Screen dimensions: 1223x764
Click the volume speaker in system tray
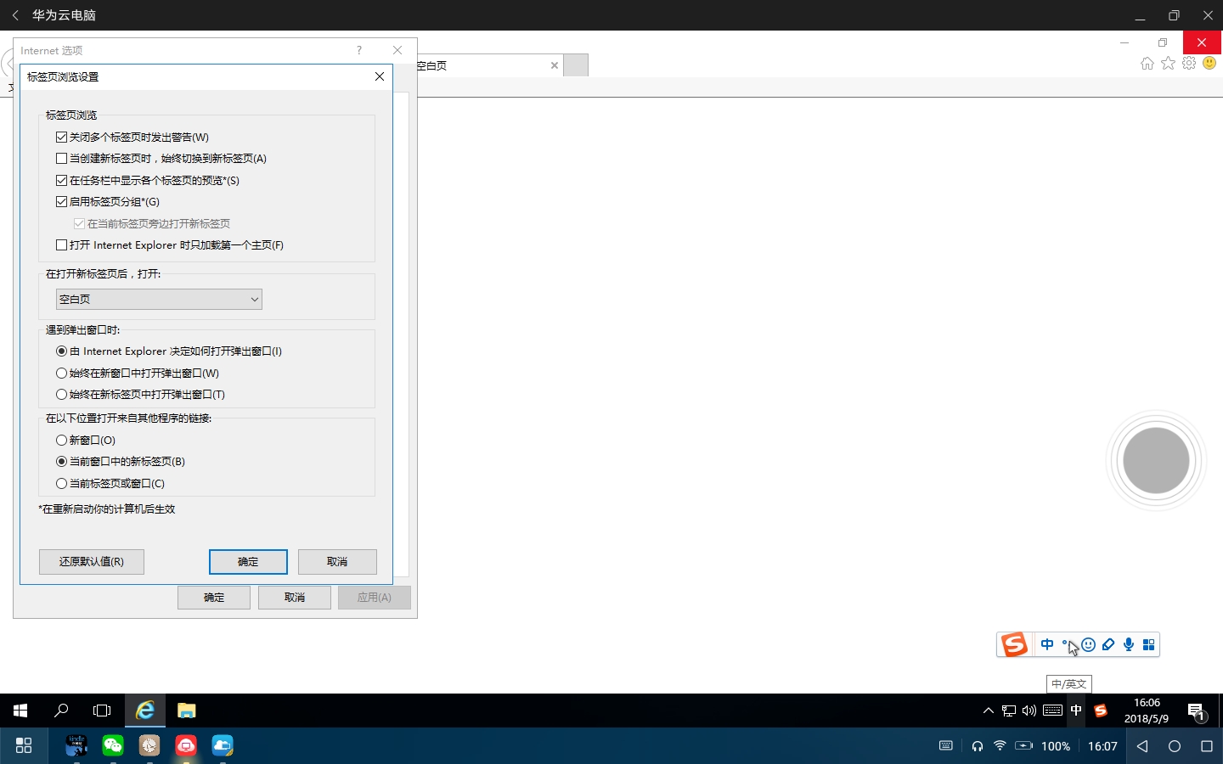(1029, 711)
